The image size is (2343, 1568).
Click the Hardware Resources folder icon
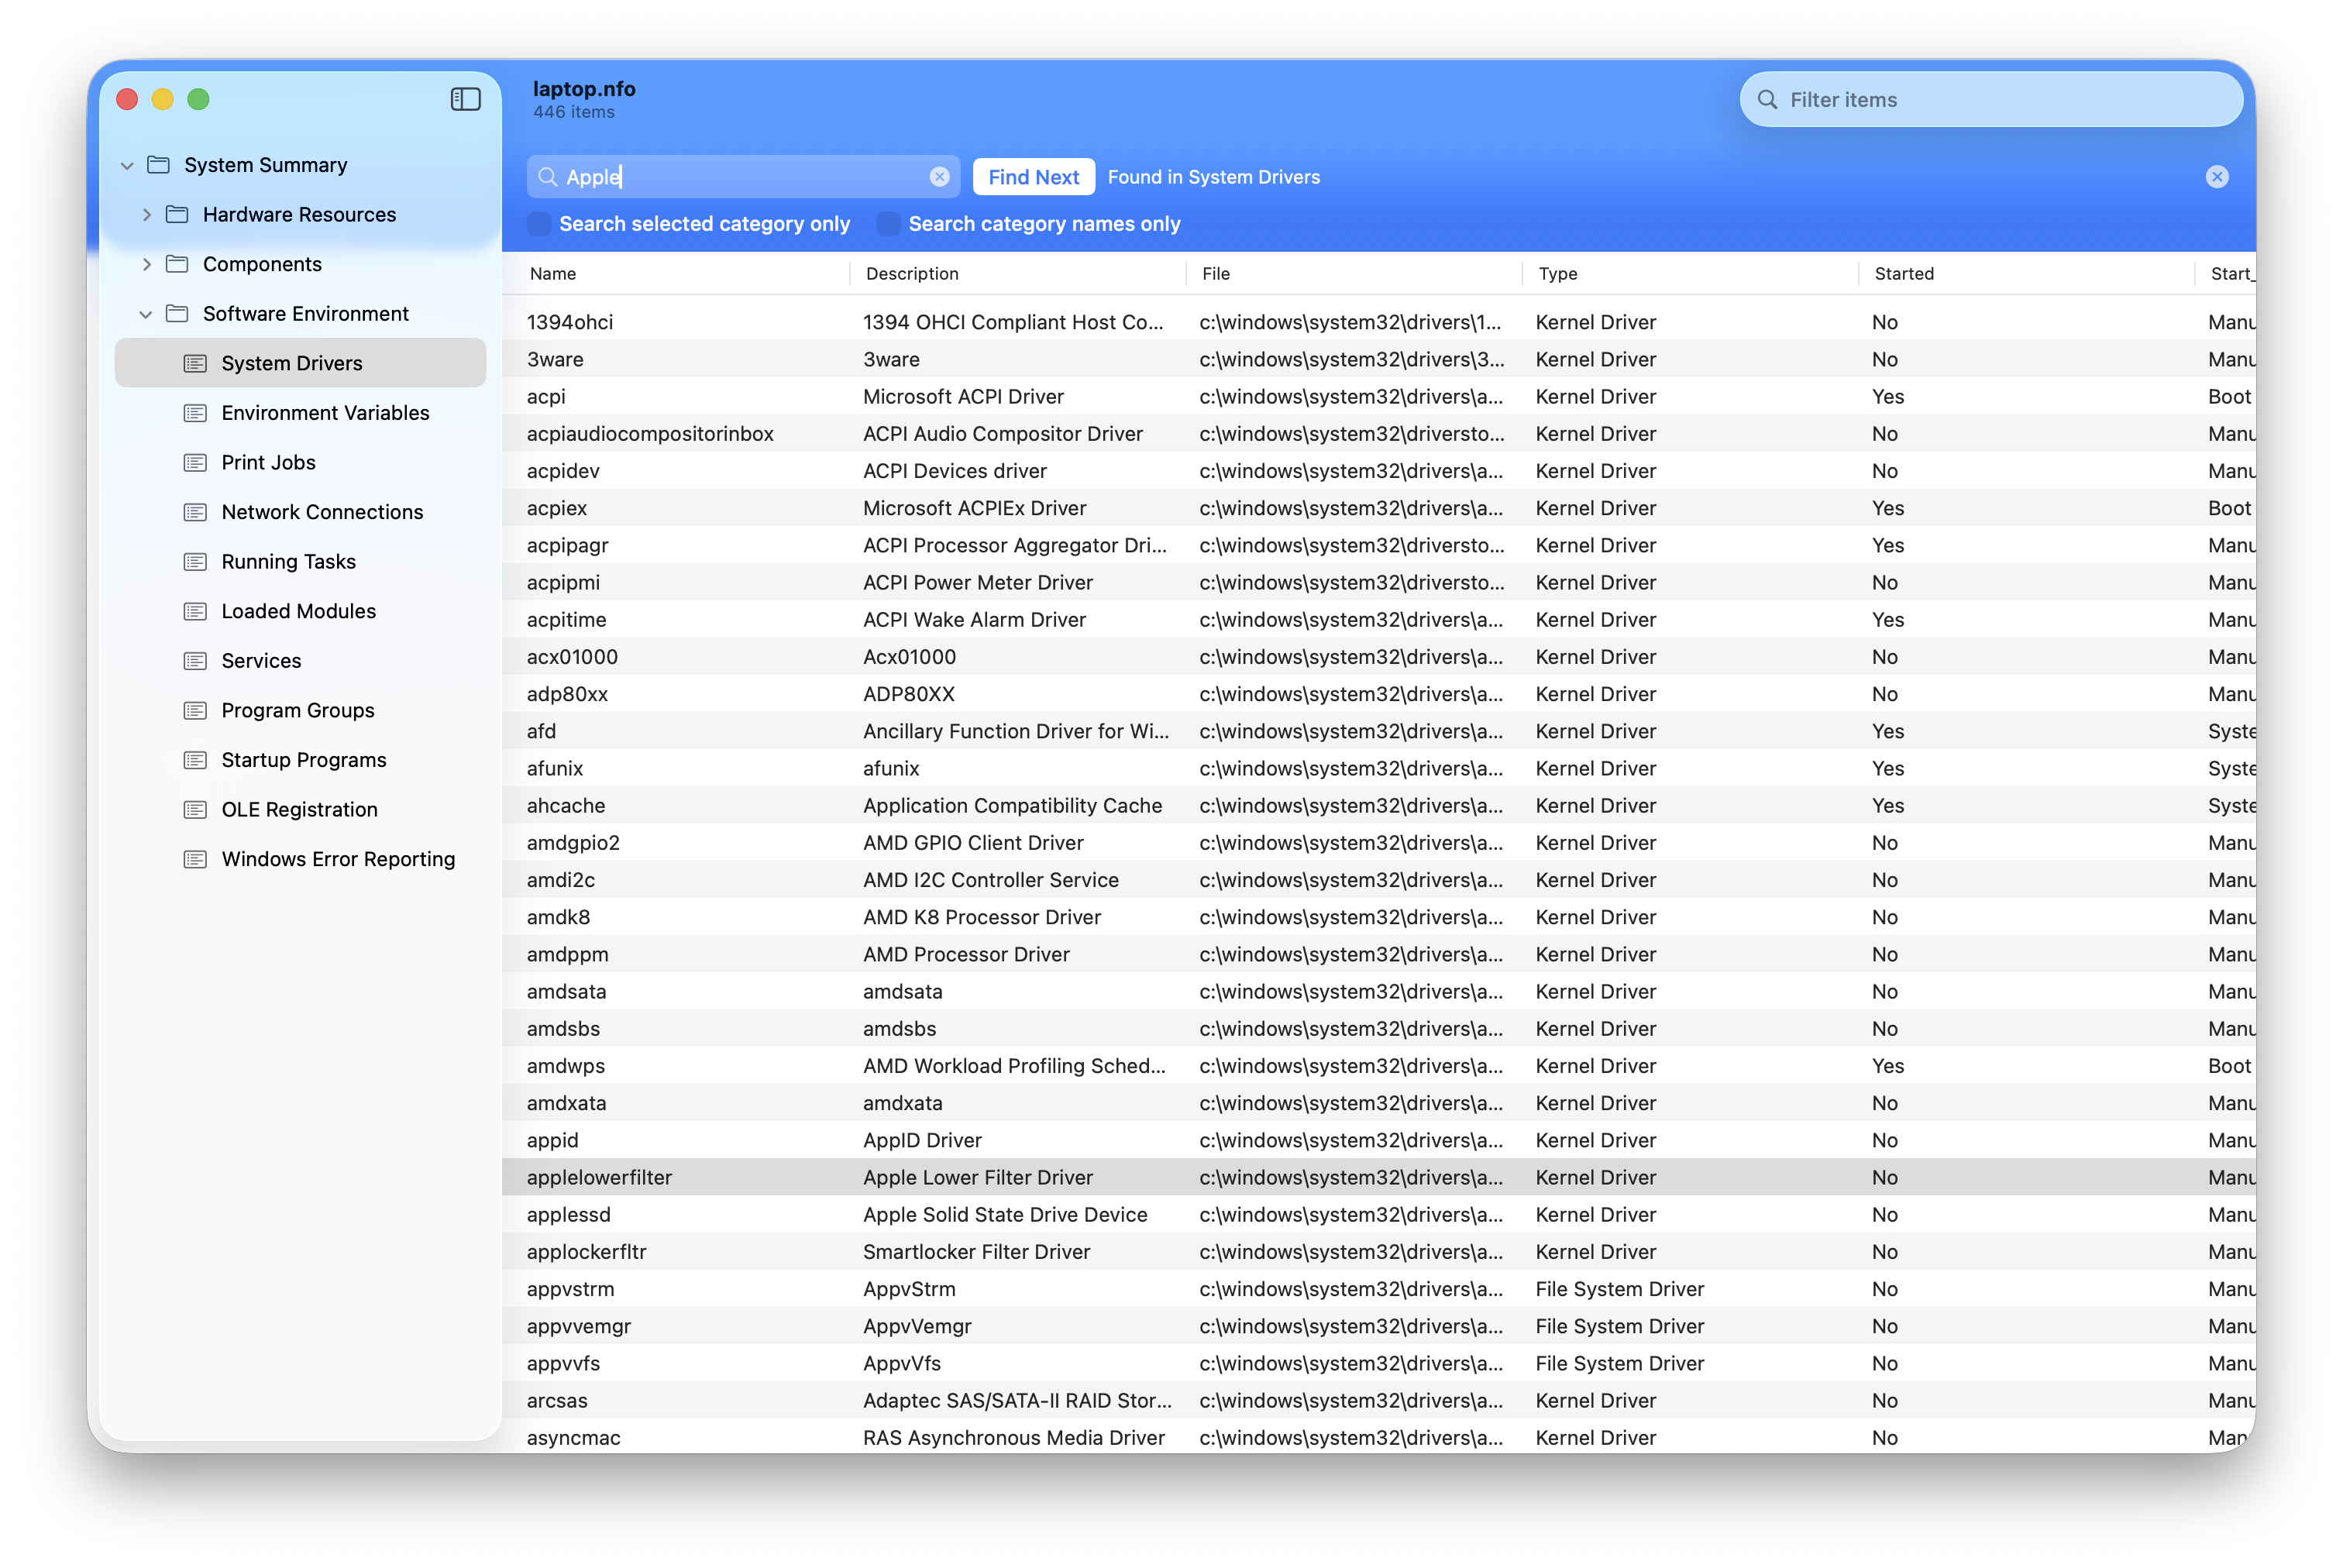coord(177,214)
